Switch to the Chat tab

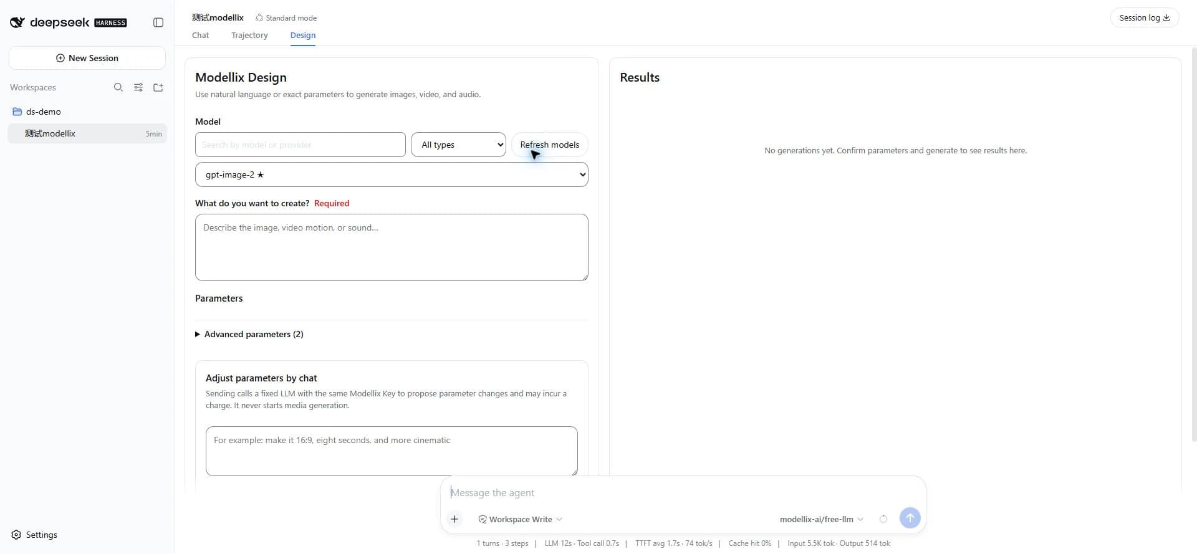(201, 35)
